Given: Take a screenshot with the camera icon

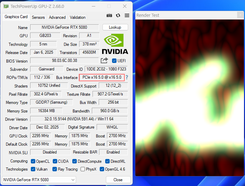Looking at the screenshot, I should point(109,15).
